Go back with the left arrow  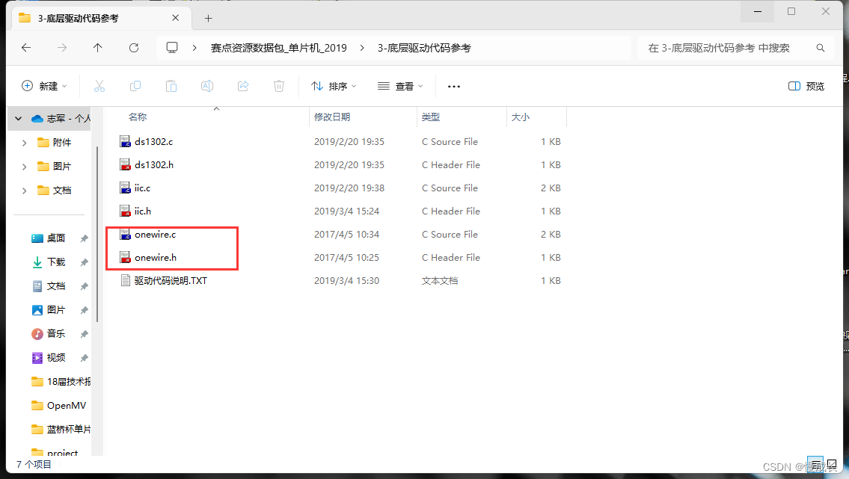26,48
